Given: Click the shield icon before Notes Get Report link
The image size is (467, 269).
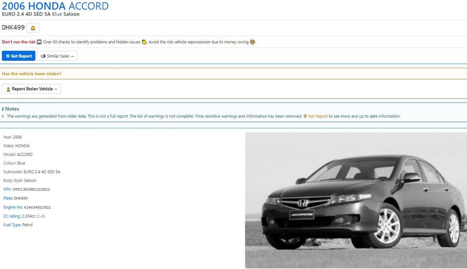Looking at the screenshot, I should (x=305, y=116).
